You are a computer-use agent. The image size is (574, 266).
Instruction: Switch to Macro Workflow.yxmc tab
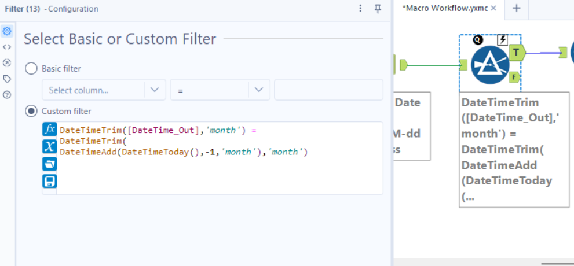point(445,8)
